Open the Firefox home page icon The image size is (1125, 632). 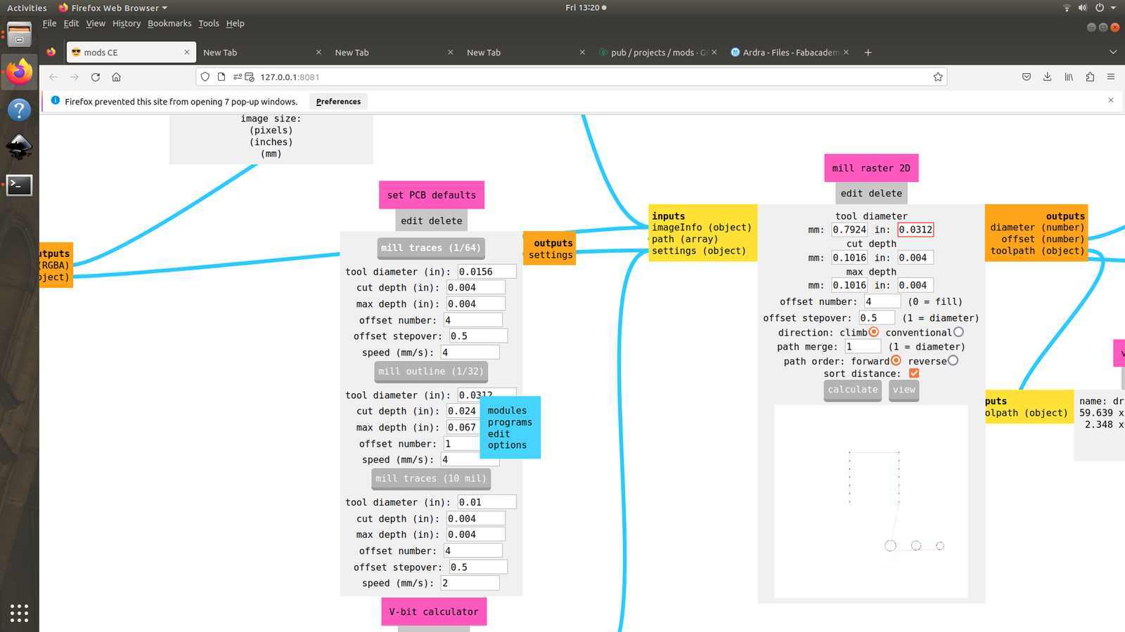[117, 77]
